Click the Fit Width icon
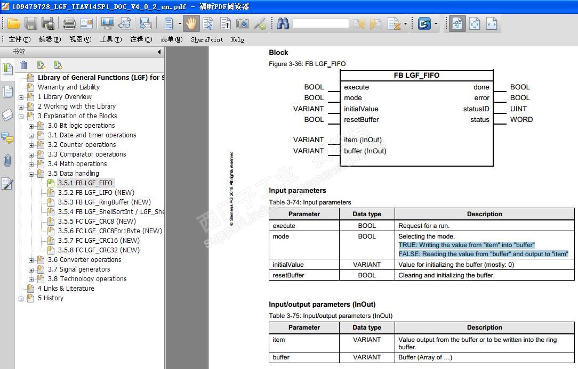This screenshot has height=369, width=578. pyautogui.click(x=492, y=24)
